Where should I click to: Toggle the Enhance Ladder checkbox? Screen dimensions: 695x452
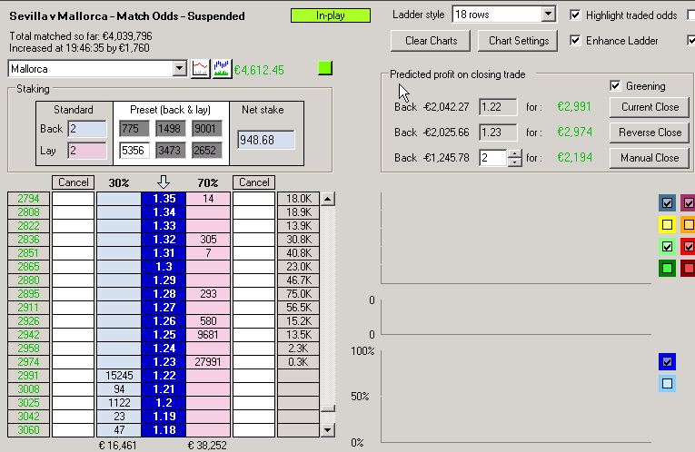point(575,41)
